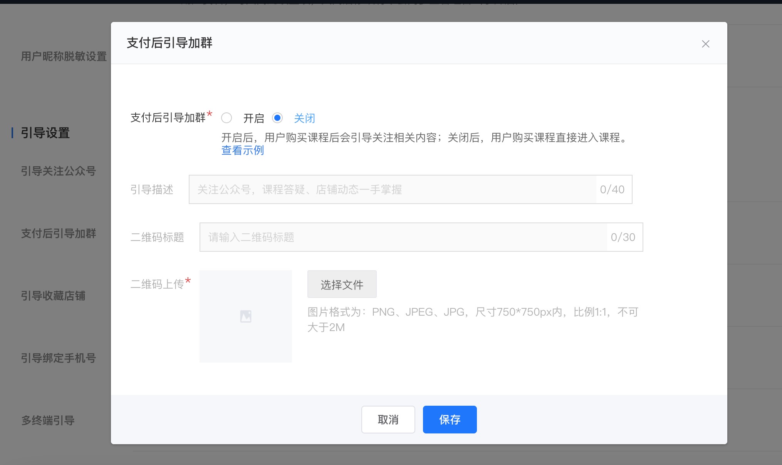Screen dimensions: 782x465
Task: Select the 关闭 radio button
Action: (277, 118)
